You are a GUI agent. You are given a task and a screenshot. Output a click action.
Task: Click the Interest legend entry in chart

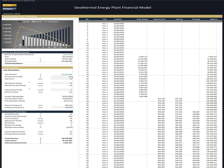point(37,22)
